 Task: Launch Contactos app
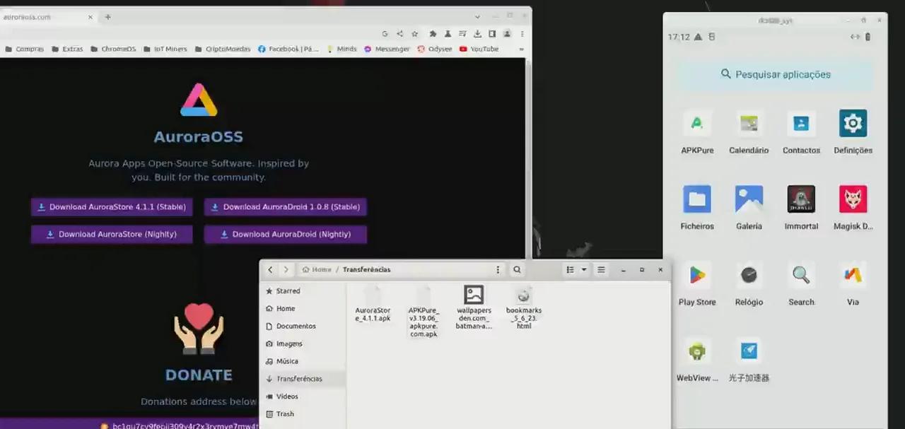[801, 124]
